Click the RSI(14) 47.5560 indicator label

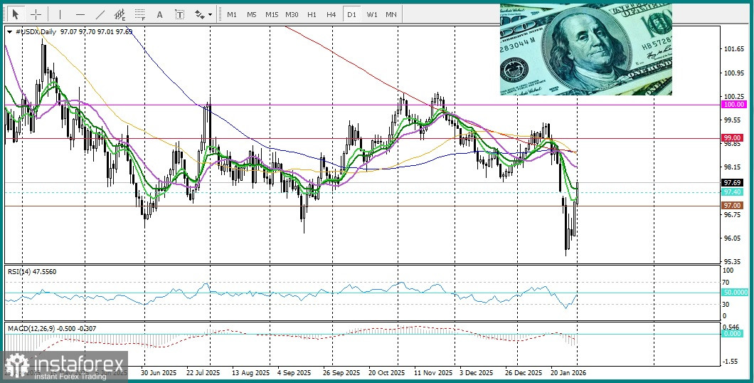point(32,272)
